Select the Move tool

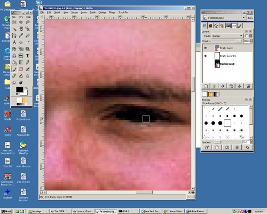[21, 42]
